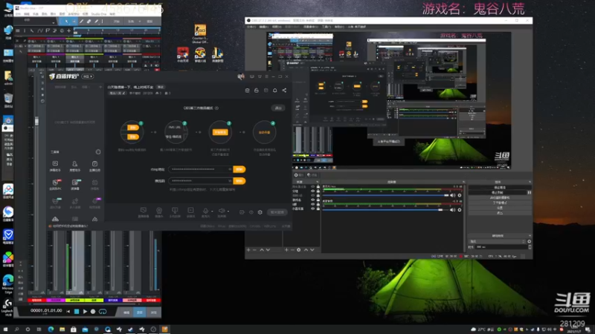Click the orange button inside the step 3 circle

point(220,132)
